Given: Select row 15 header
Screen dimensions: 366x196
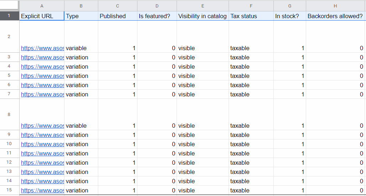Looking at the screenshot, I should click(x=9, y=190).
